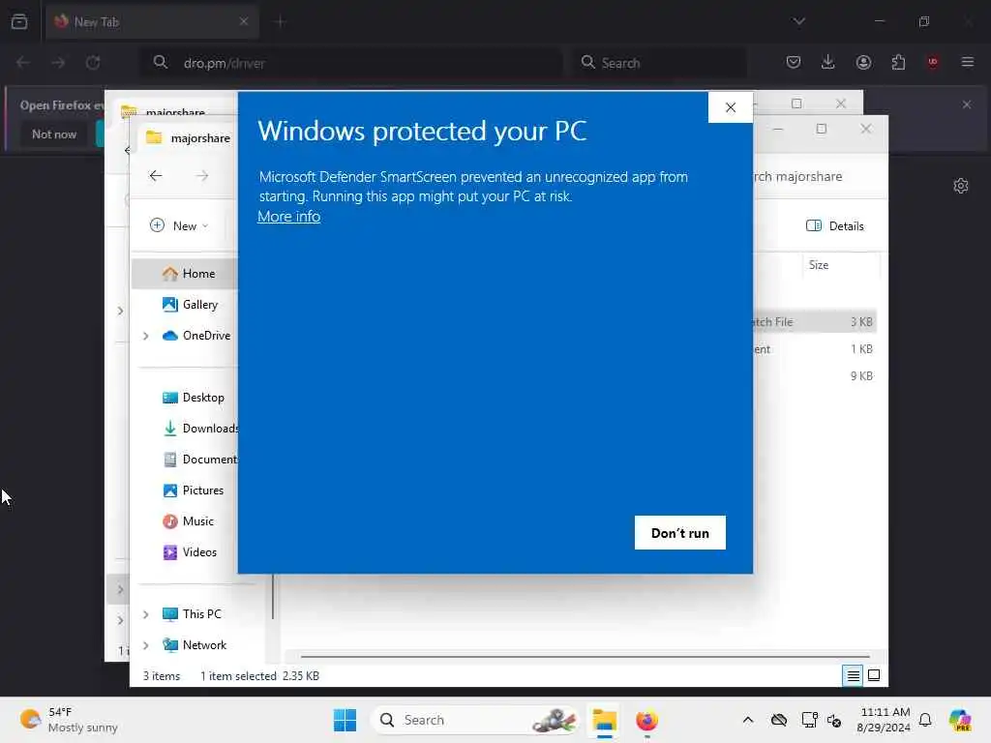Open new tab page settings gear

pyautogui.click(x=961, y=186)
